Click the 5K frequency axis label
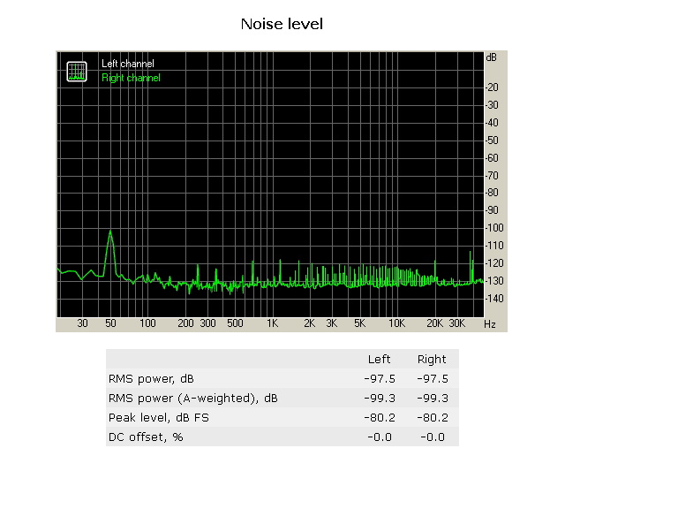678x509 pixels. (x=360, y=323)
